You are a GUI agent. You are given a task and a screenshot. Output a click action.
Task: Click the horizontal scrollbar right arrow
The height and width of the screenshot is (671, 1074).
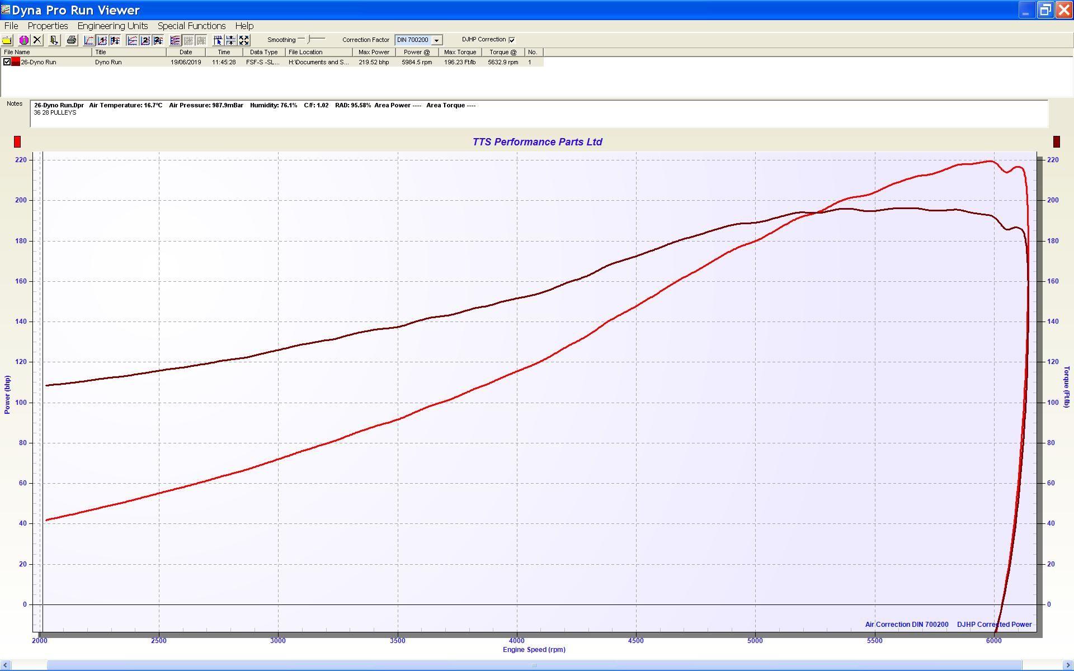[1068, 665]
